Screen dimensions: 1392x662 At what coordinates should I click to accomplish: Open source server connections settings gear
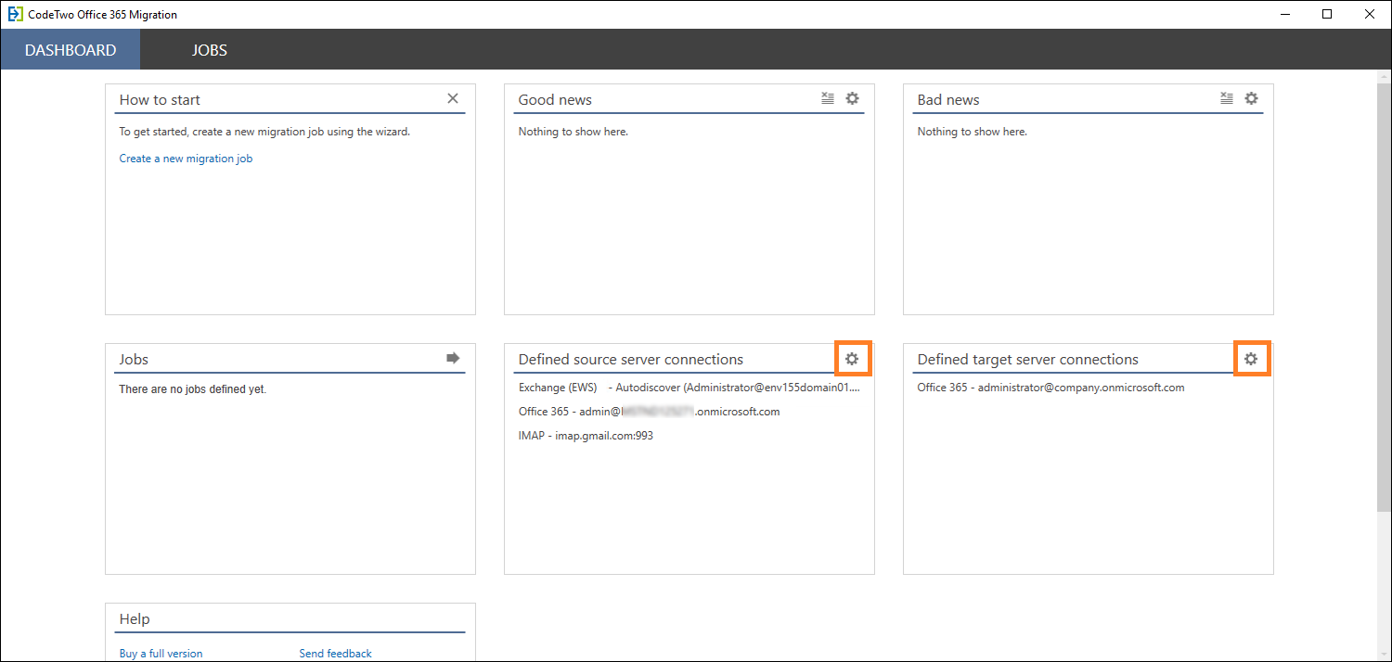pos(852,358)
